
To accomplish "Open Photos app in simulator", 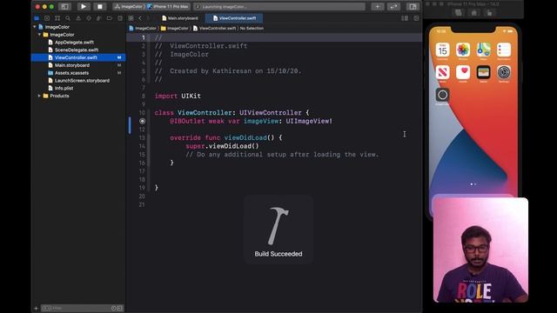I will (x=463, y=50).
